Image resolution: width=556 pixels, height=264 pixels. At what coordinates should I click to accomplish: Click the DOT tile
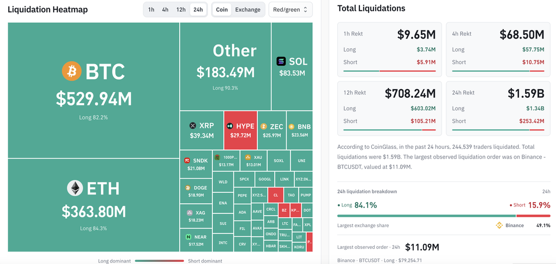[307, 210]
